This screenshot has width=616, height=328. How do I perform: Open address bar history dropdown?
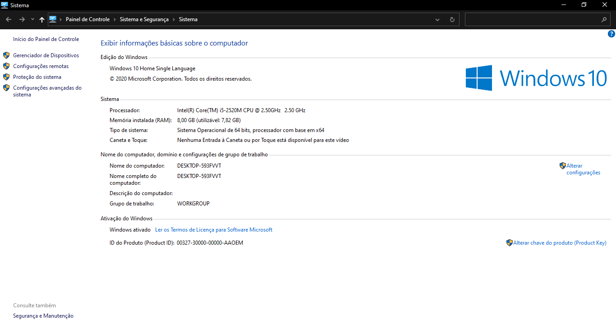coord(437,20)
